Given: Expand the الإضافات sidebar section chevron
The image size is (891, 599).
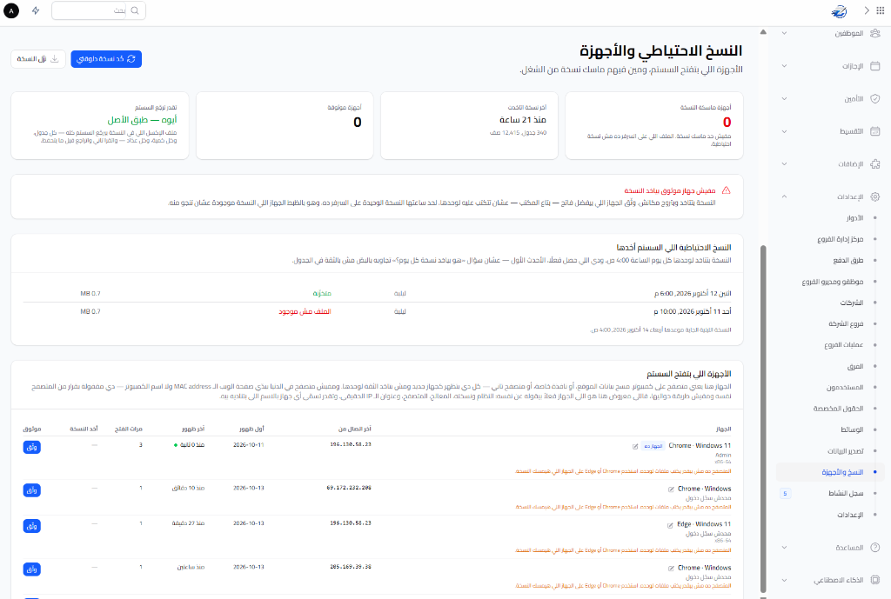Looking at the screenshot, I should click(784, 164).
